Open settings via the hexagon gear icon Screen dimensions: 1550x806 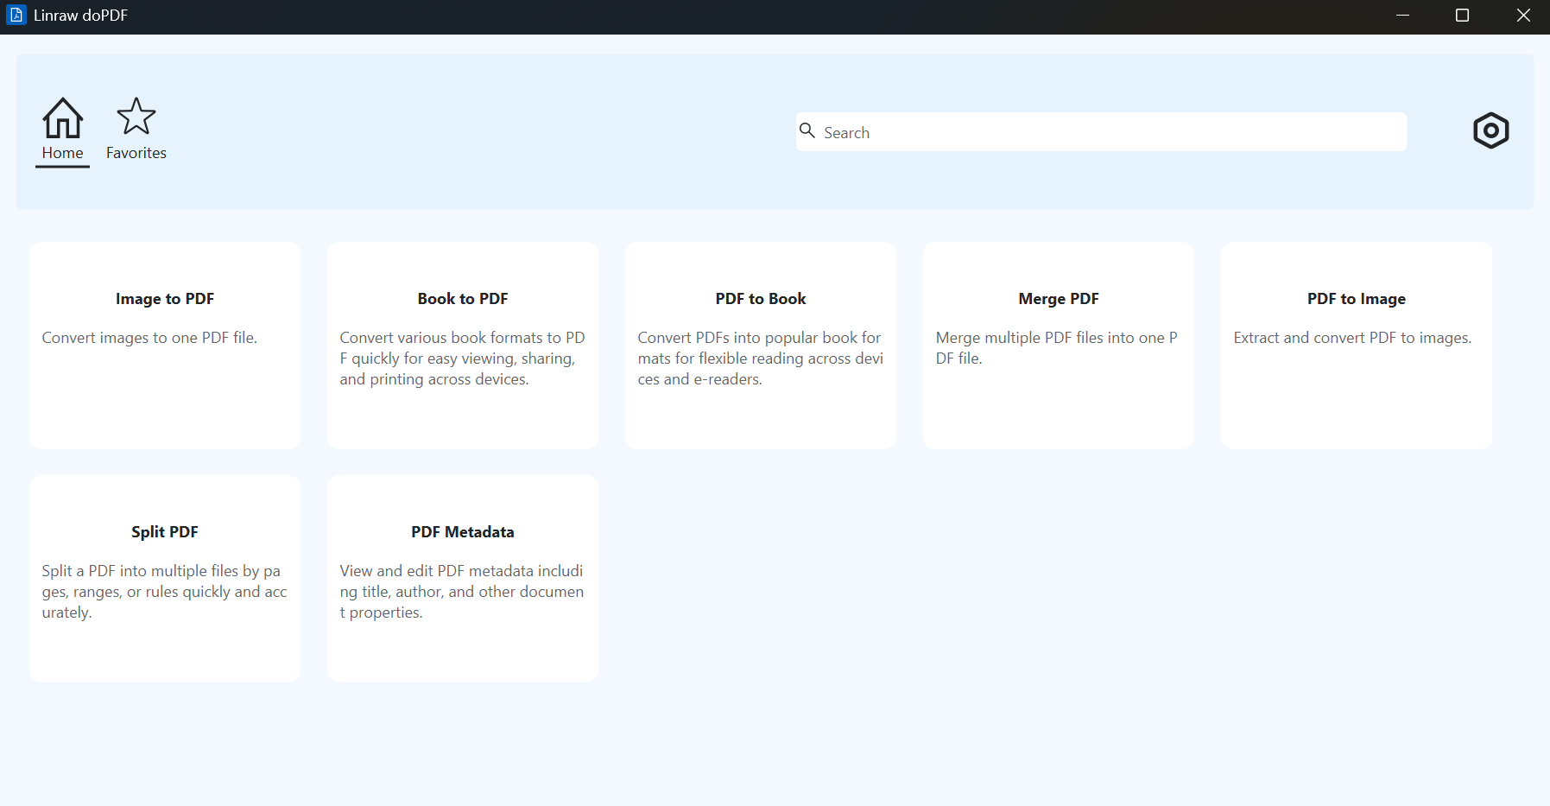click(x=1490, y=131)
